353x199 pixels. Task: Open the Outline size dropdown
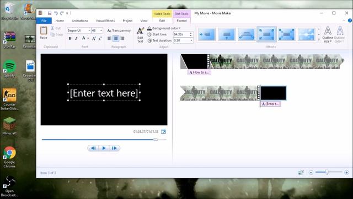[x=328, y=34]
